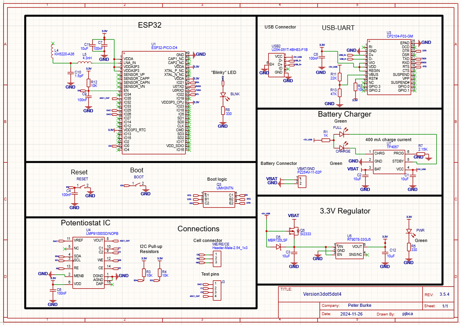
Task: Click the company name Peter Burke
Action: coord(360,305)
